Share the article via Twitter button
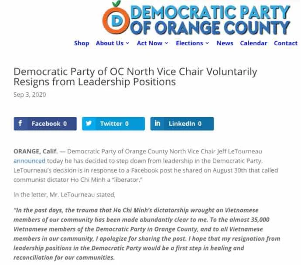The width and height of the screenshot is (301, 265). tap(113, 124)
